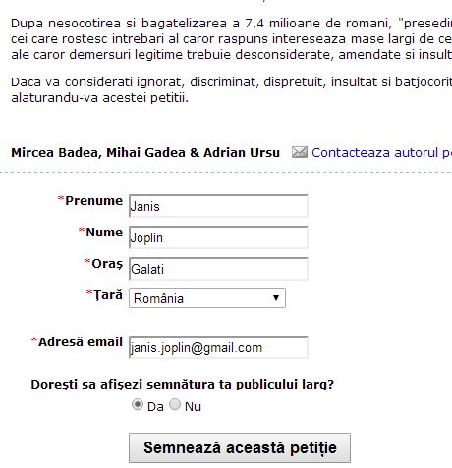The width and height of the screenshot is (452, 468).
Task: Select the Oraș field showing Galati
Action: (x=218, y=269)
